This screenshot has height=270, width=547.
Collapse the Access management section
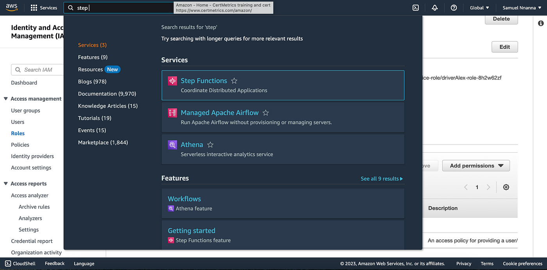coord(6,99)
